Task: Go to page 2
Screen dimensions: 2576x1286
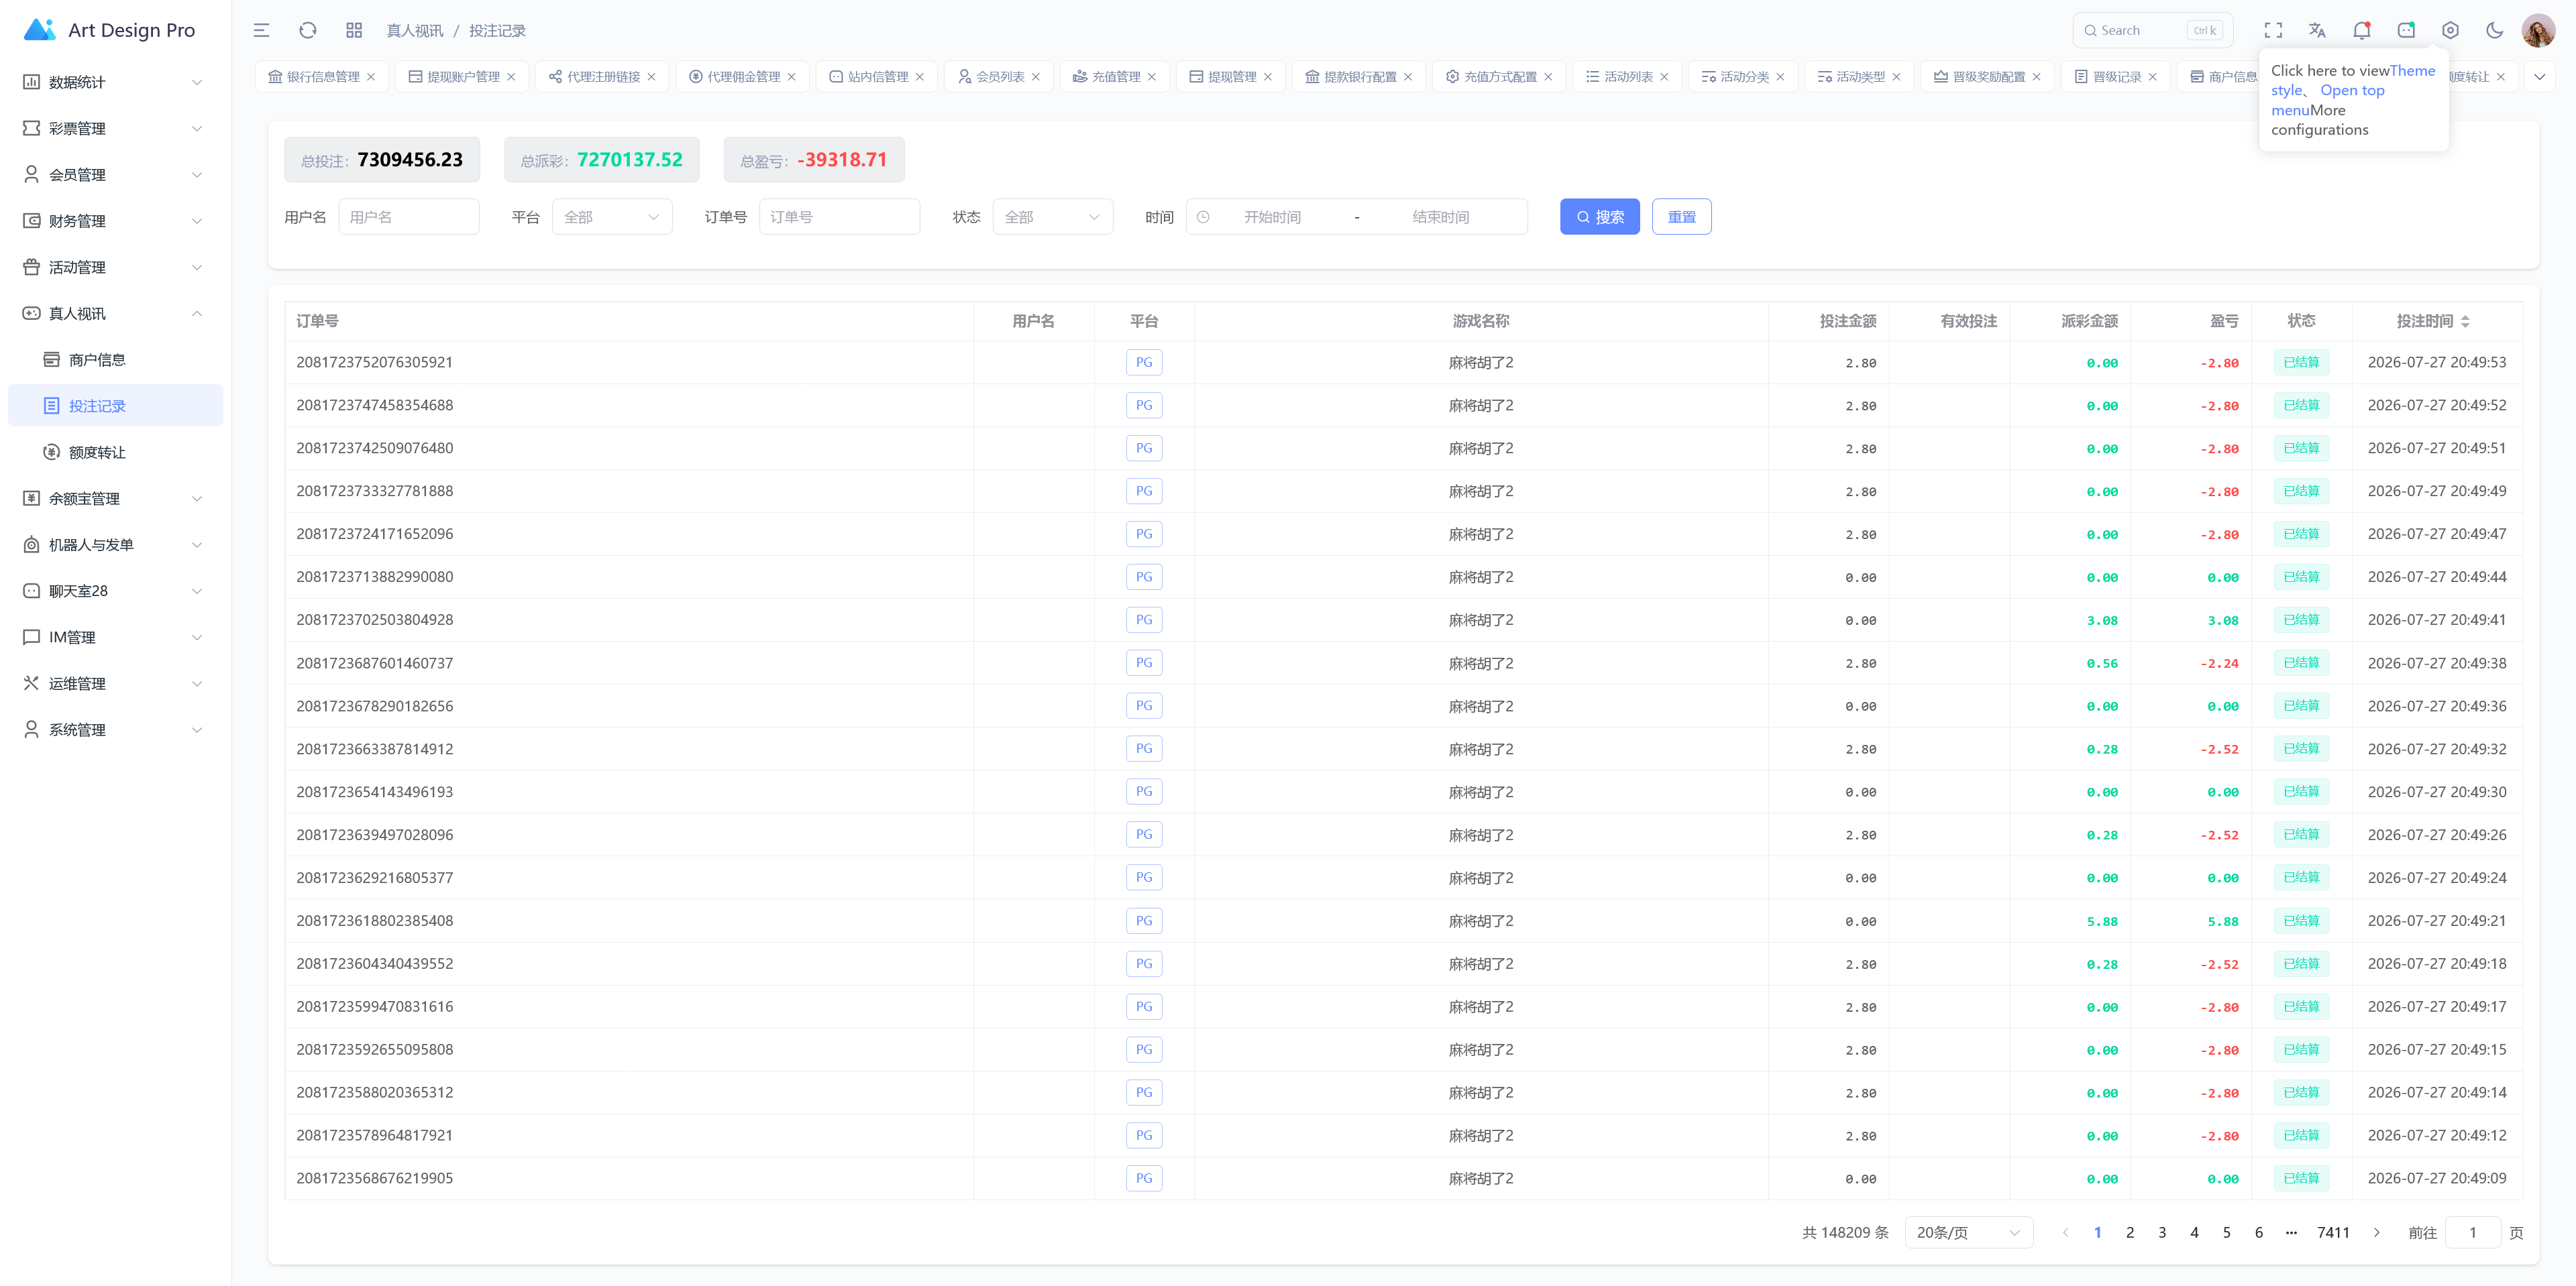Action: point(2130,1233)
